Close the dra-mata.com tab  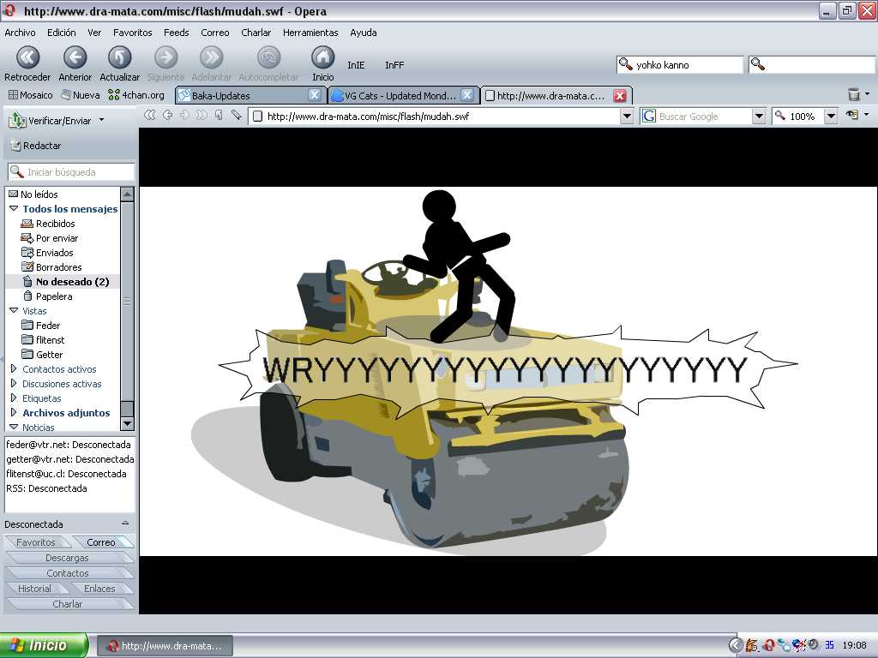pyautogui.click(x=619, y=96)
